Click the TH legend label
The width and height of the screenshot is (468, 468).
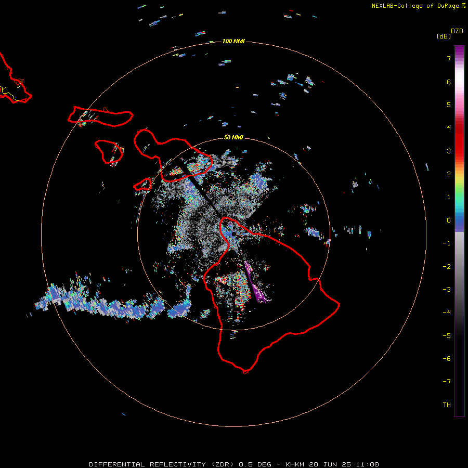click(x=447, y=405)
